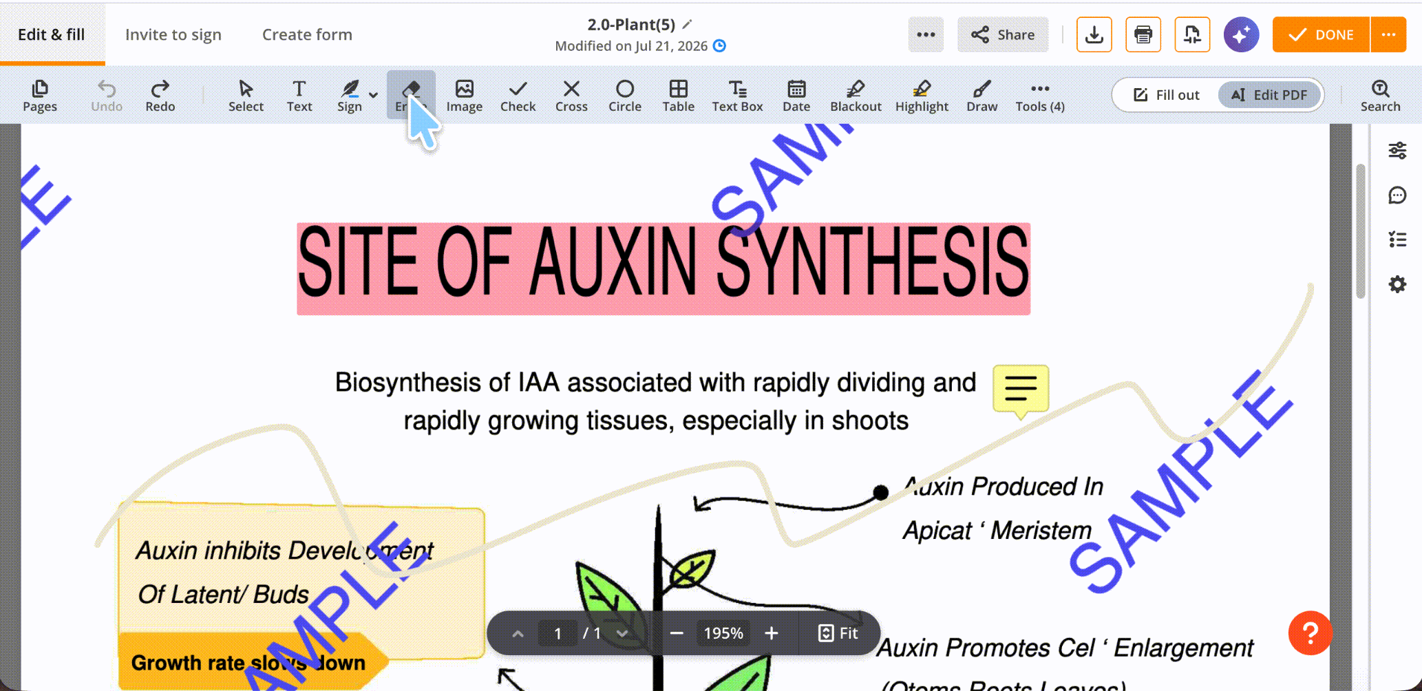Open the Invite to sign tab
The image size is (1422, 691).
tap(173, 34)
